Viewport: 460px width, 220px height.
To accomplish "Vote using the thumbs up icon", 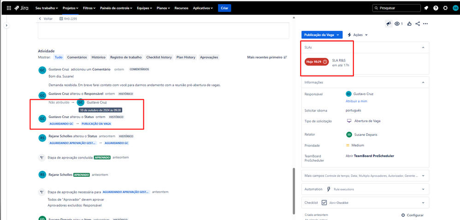I will point(409,24).
